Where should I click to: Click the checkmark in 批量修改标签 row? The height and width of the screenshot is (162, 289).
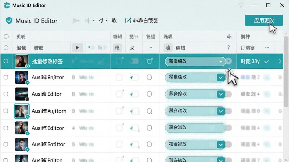click(x=267, y=62)
